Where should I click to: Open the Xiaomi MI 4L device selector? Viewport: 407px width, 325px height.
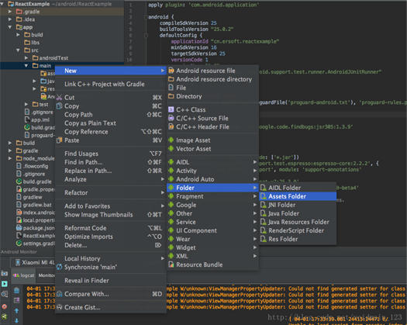coord(33,262)
